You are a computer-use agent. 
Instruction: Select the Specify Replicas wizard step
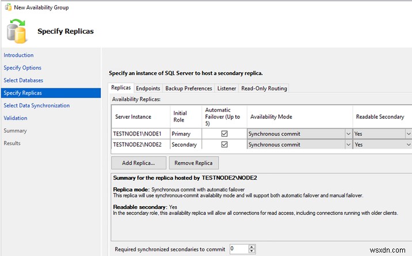click(x=51, y=93)
